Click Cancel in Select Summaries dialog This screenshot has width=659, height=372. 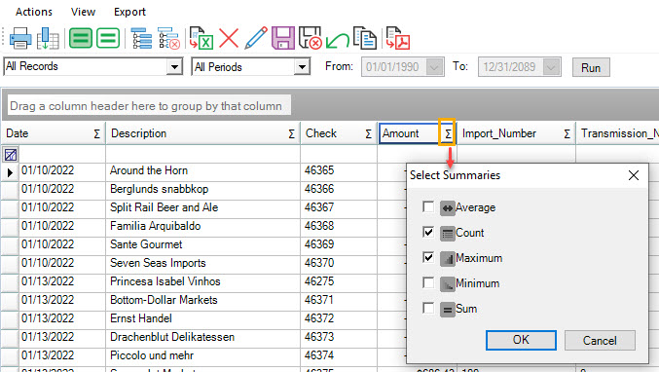tap(600, 340)
